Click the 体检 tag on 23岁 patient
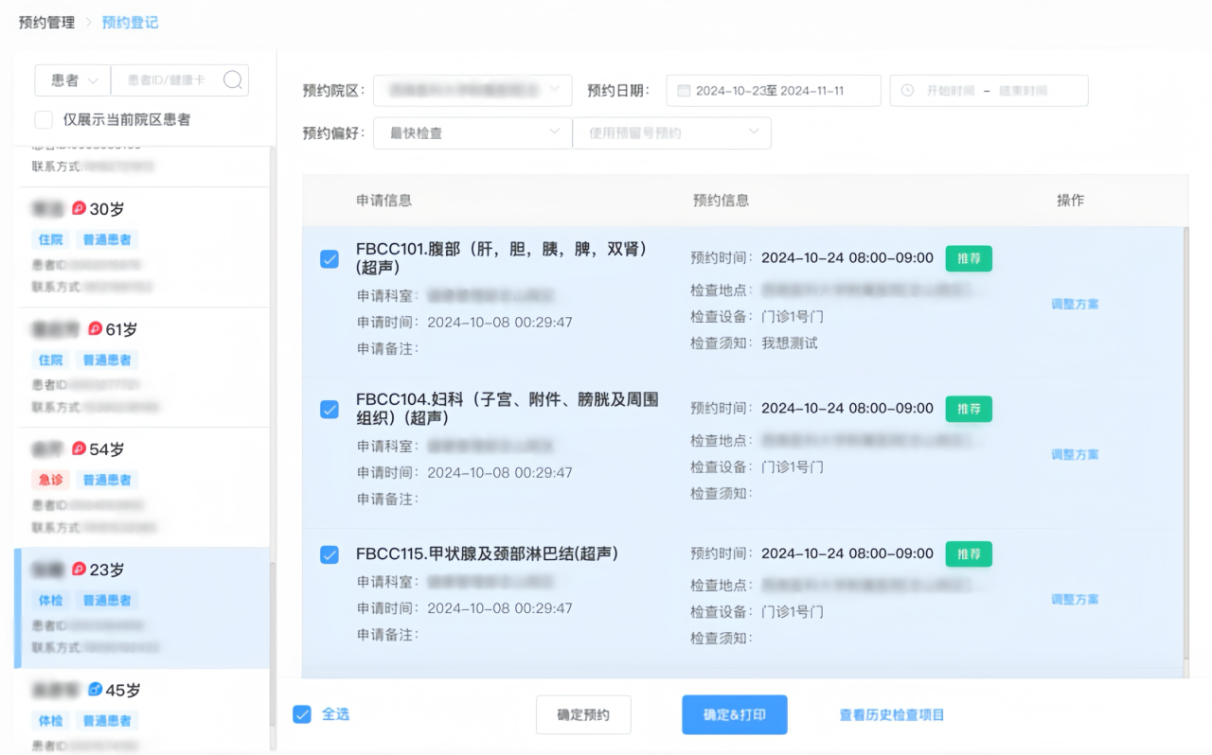The height and width of the screenshot is (755, 1212). click(x=50, y=600)
